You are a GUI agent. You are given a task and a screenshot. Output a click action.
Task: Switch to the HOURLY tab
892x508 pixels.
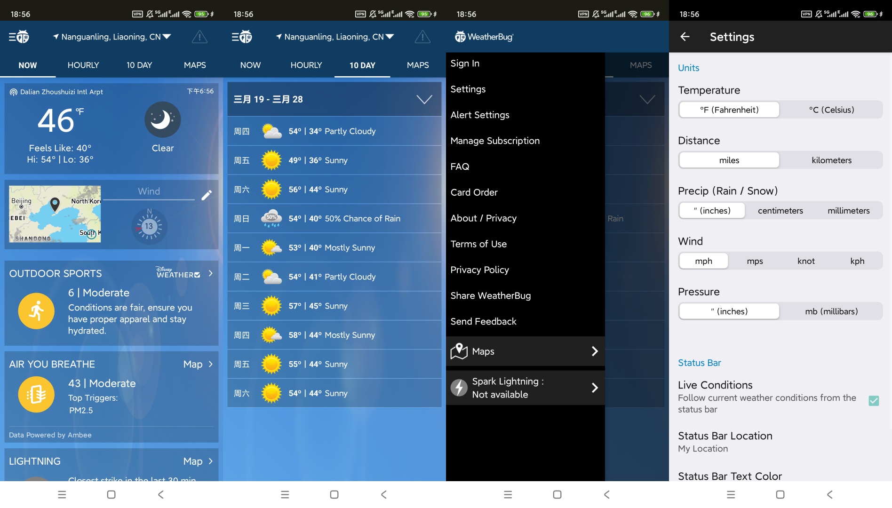pos(83,65)
